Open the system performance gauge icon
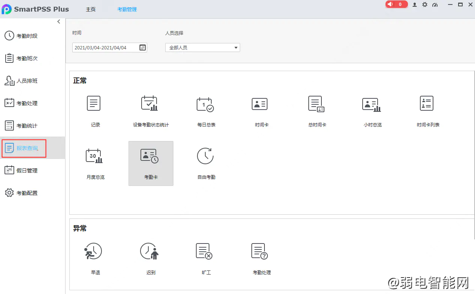 click(435, 4)
